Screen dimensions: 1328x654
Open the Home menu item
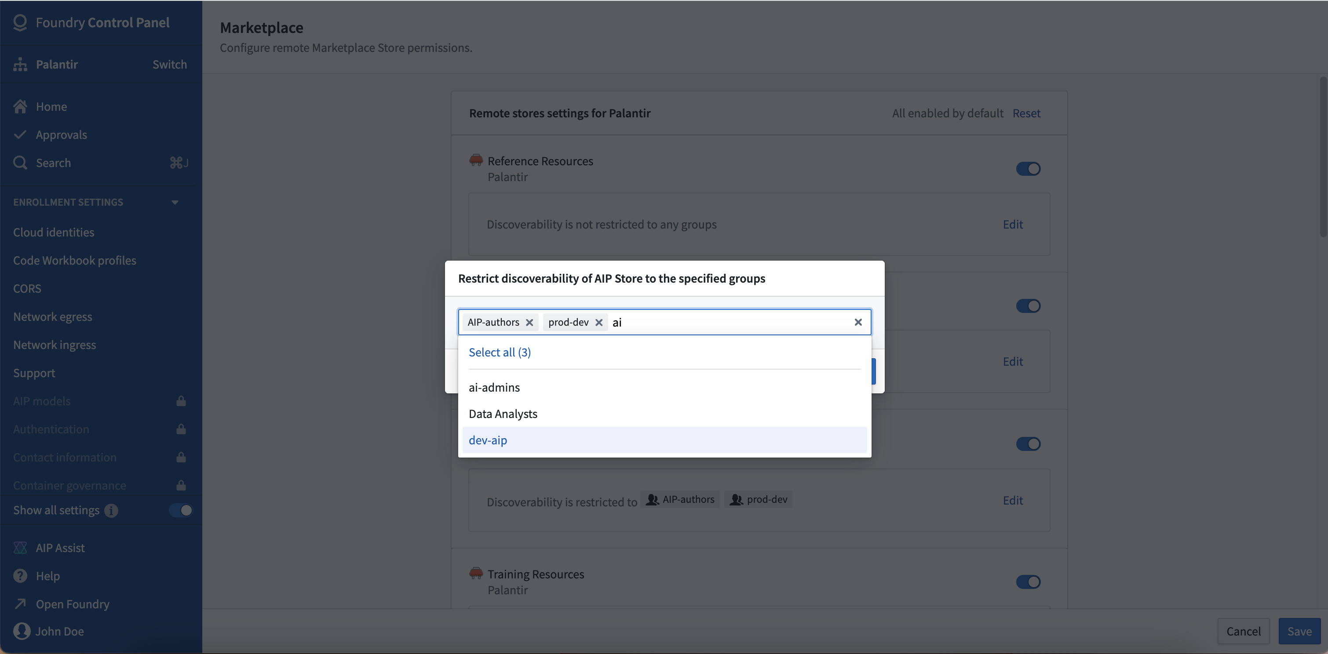51,107
